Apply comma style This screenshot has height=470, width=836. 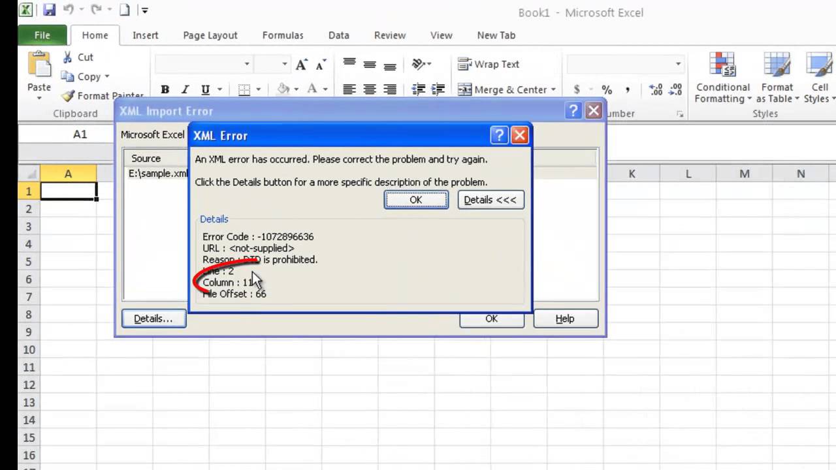(x=627, y=89)
